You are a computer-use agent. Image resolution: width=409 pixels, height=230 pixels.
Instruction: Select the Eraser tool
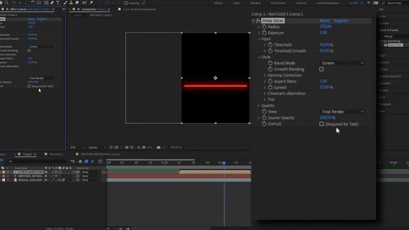coord(77,3)
